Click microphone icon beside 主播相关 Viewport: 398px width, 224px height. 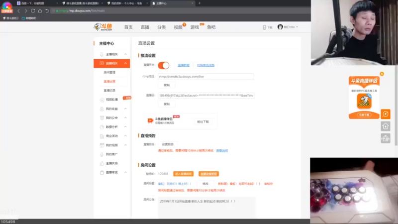click(101, 54)
